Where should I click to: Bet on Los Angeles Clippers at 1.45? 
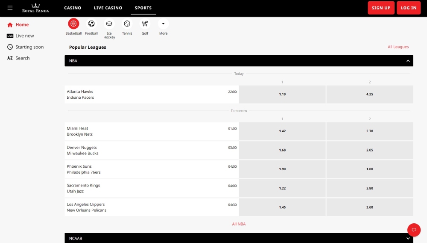point(282,207)
